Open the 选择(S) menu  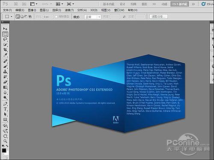pos(56,10)
